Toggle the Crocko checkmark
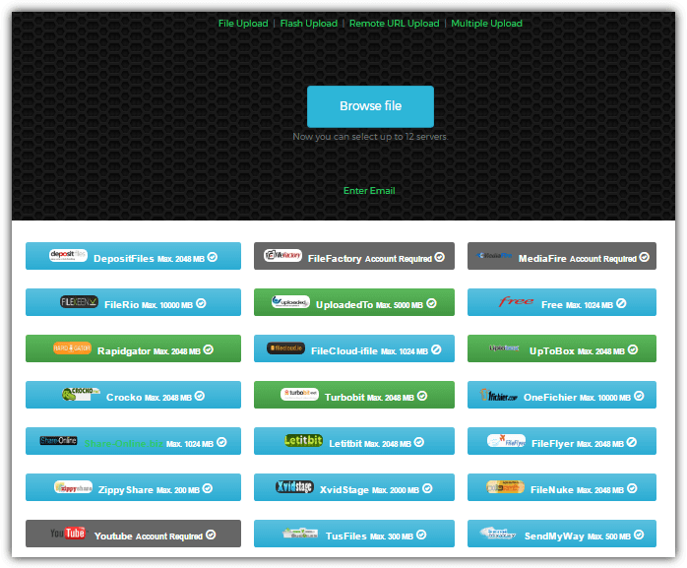This screenshot has height=568, width=687. click(x=200, y=396)
